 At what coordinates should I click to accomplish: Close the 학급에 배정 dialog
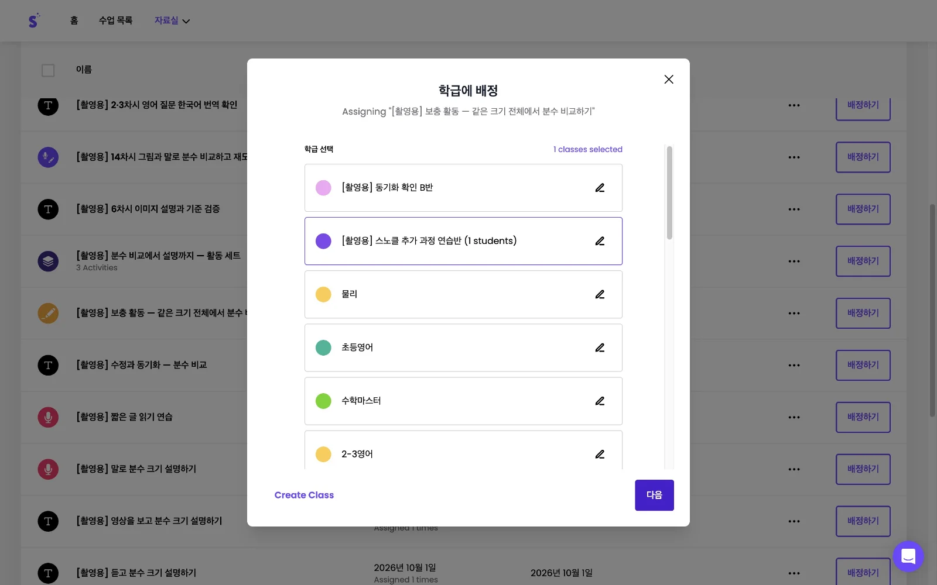point(669,80)
